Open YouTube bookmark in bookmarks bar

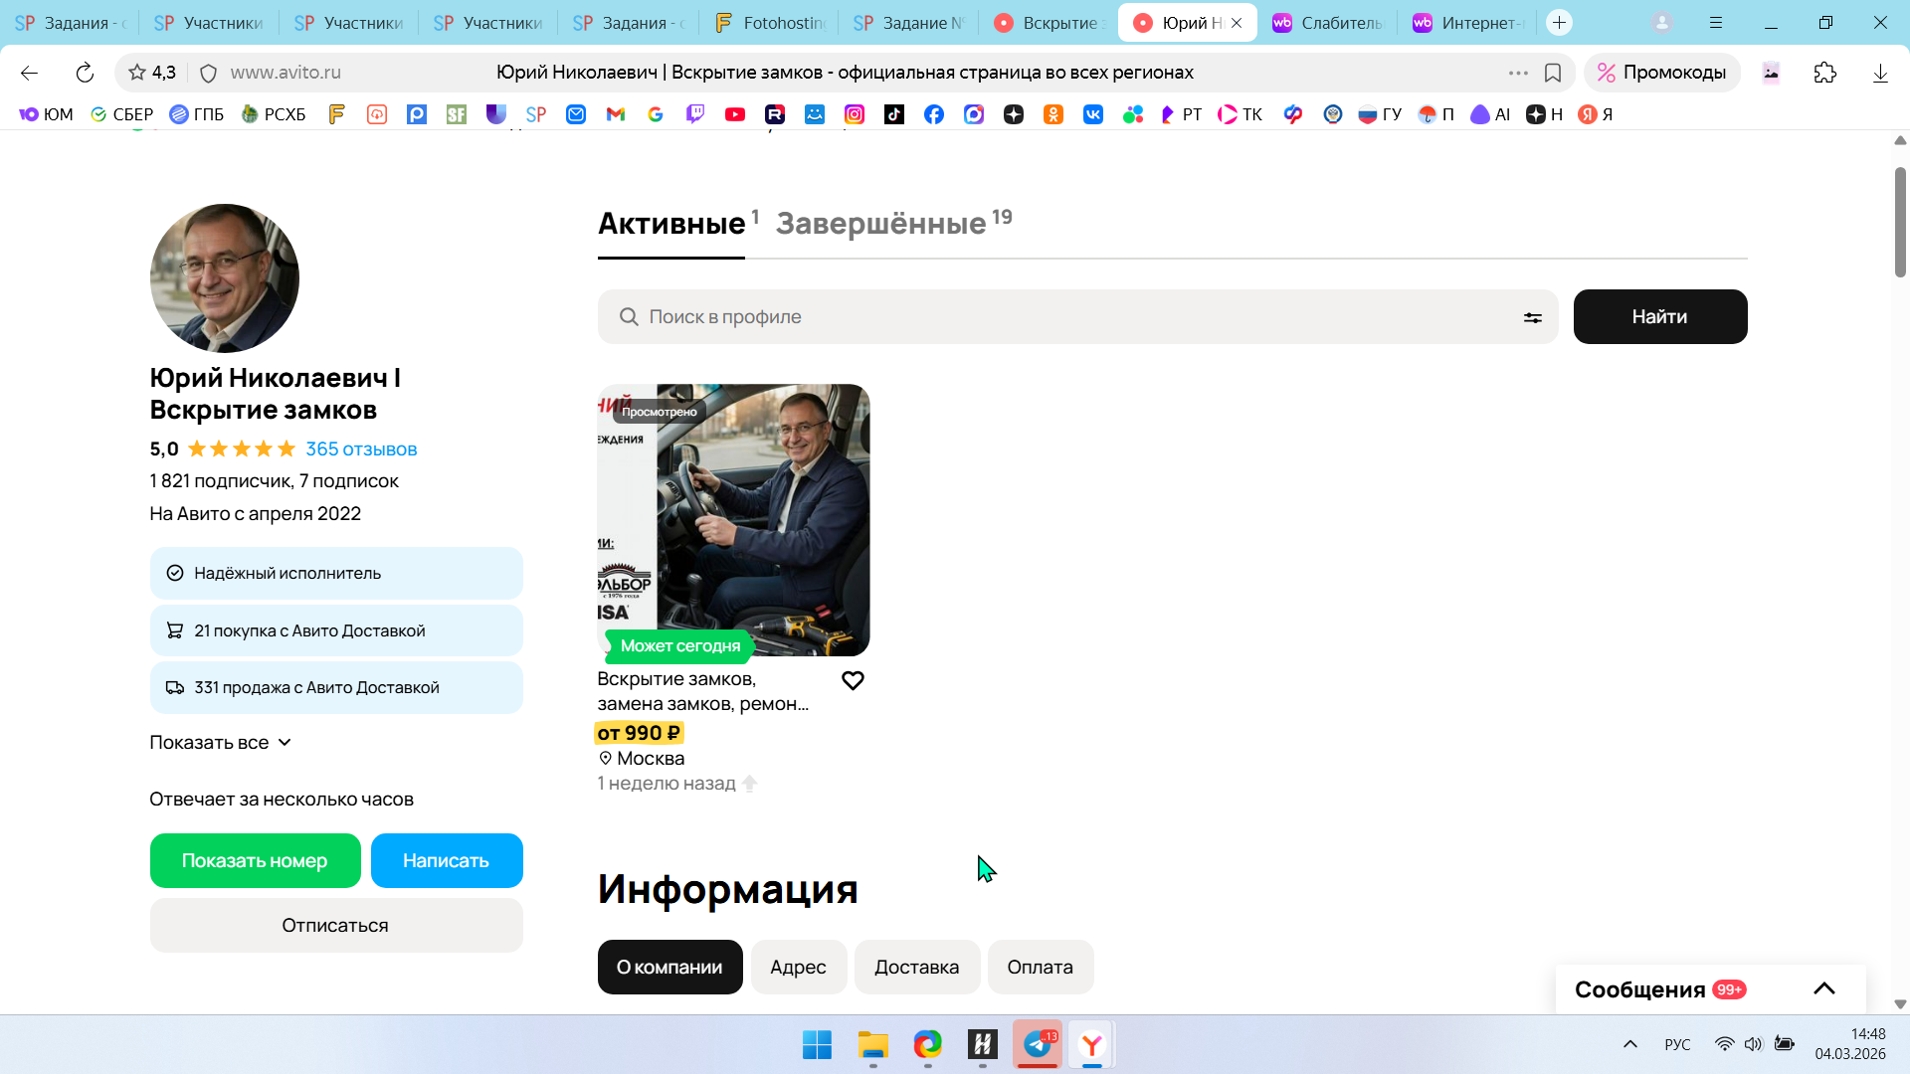point(734,114)
